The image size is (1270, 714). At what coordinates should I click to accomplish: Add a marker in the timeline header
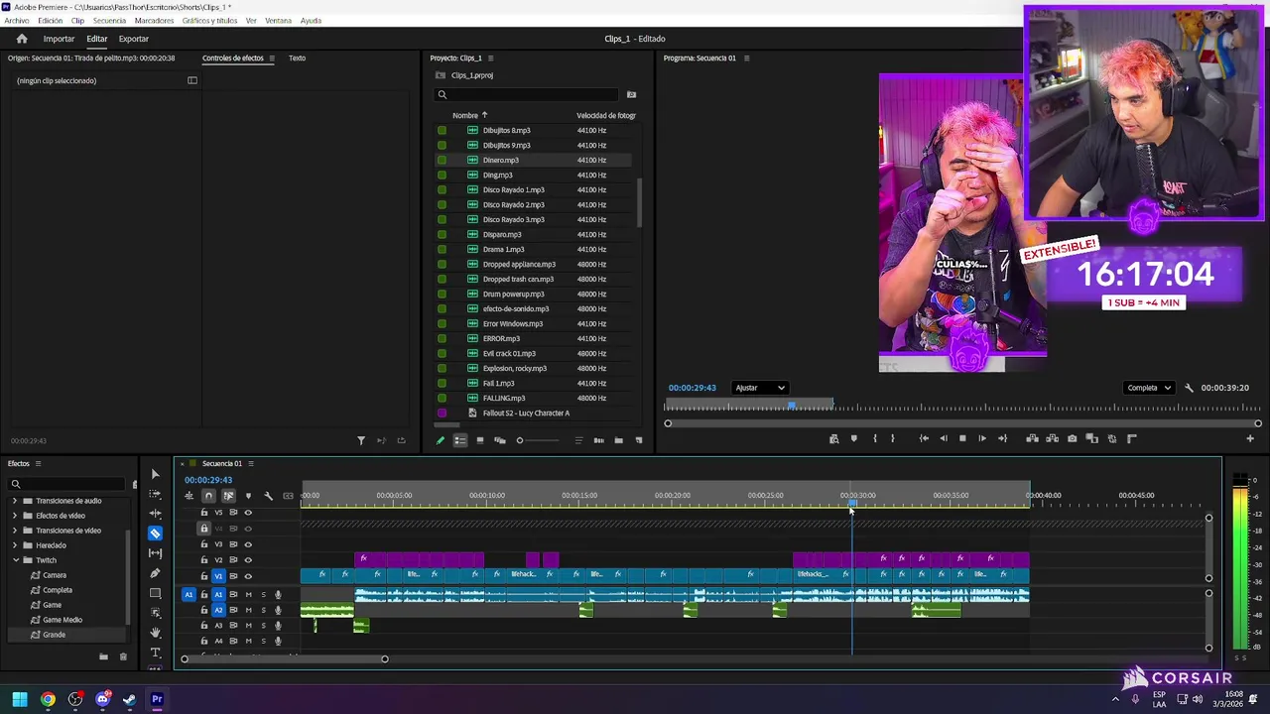tap(248, 496)
